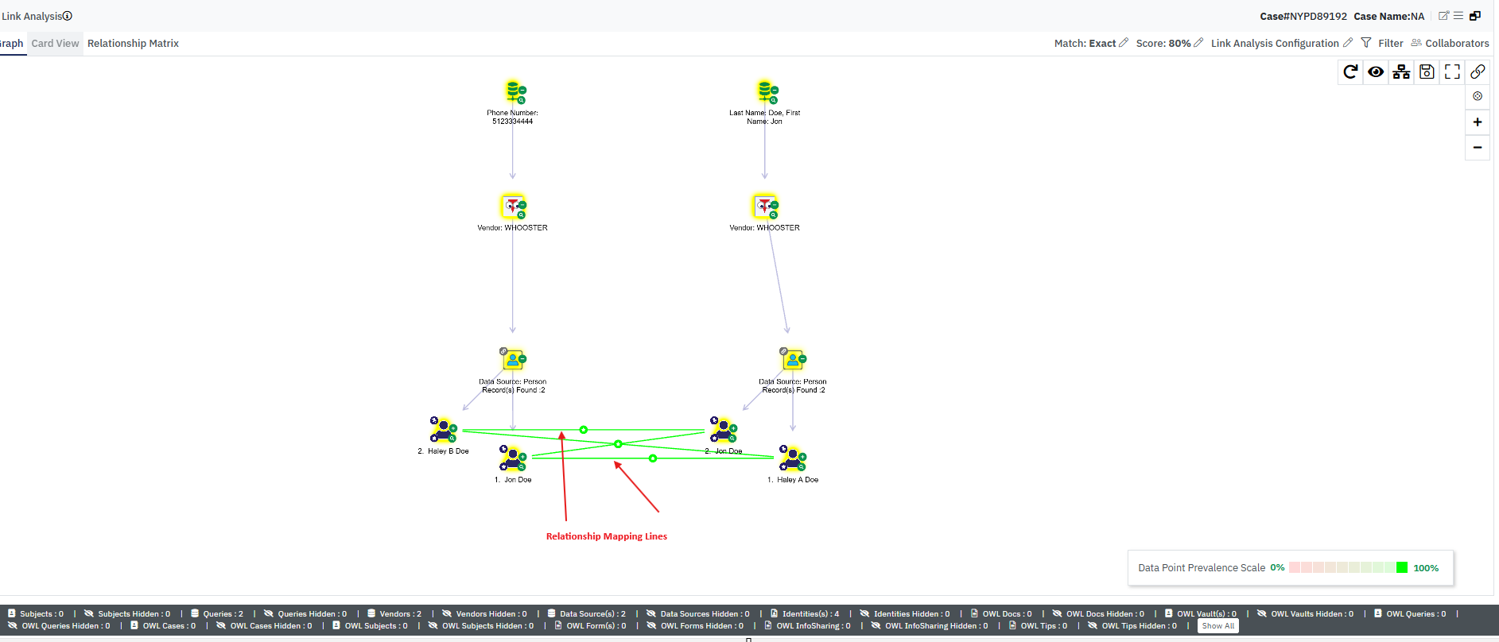Toggle the eye visibility icon in toolbar
Image resolution: width=1499 pixels, height=642 pixels.
pos(1375,72)
